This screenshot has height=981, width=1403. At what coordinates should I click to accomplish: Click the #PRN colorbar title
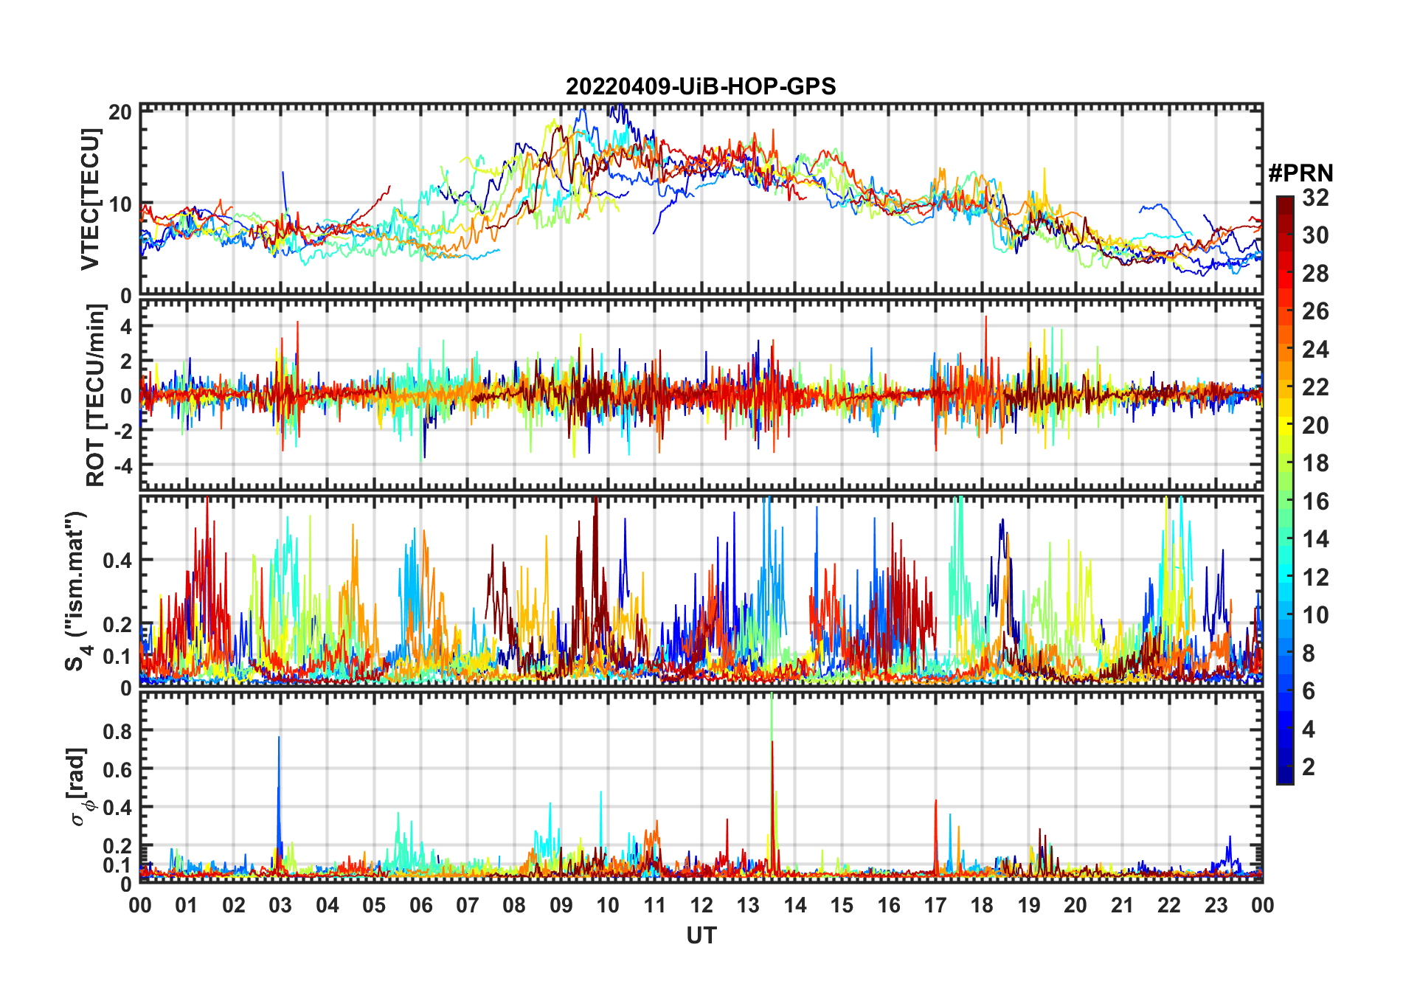pos(1300,173)
